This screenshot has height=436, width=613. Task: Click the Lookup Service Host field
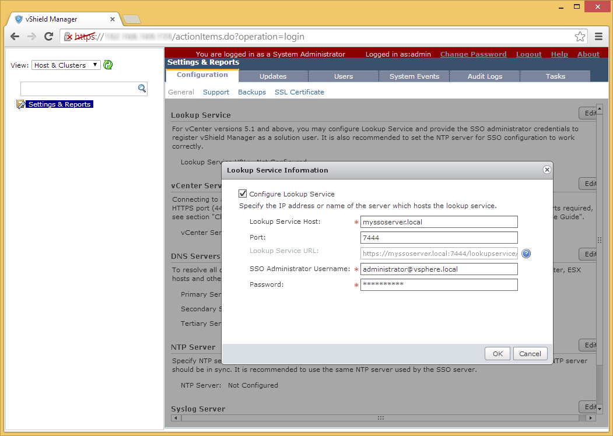coord(439,222)
